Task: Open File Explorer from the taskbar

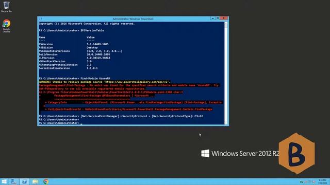Action: pos(35,181)
